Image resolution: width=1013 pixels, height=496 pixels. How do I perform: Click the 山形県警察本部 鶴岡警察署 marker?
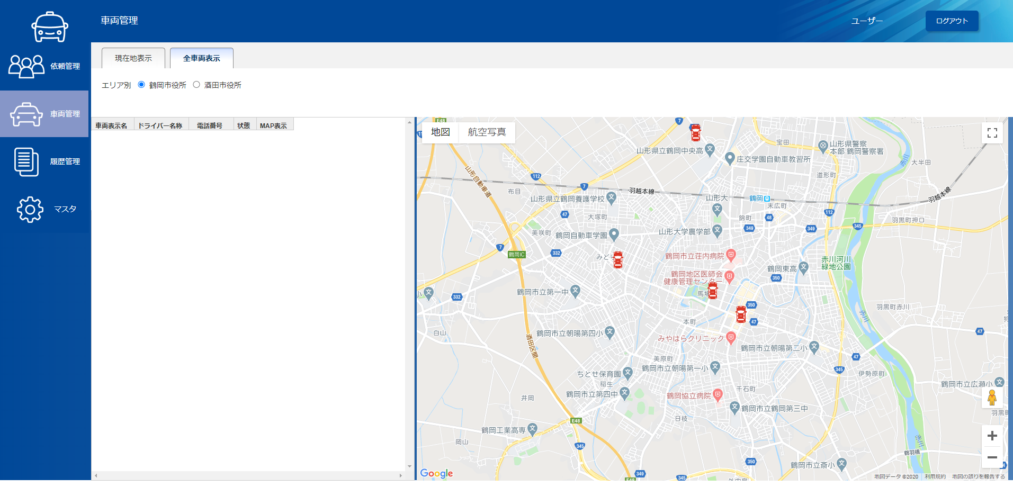[823, 146]
